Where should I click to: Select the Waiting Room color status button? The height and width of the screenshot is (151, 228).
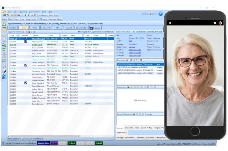coord(44,143)
